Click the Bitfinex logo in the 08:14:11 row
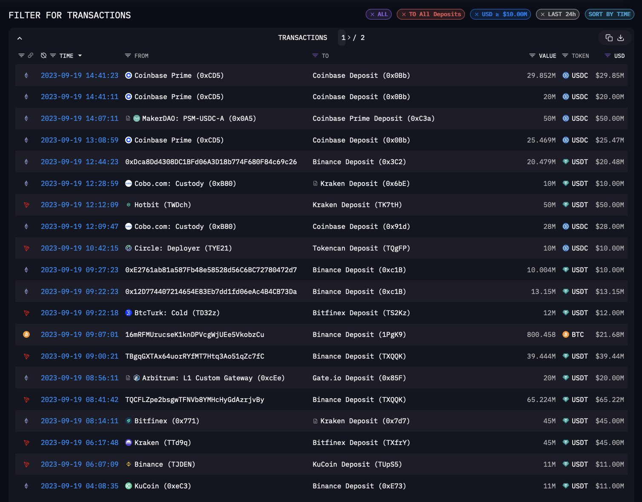Viewport: 642px width, 502px height. point(129,421)
